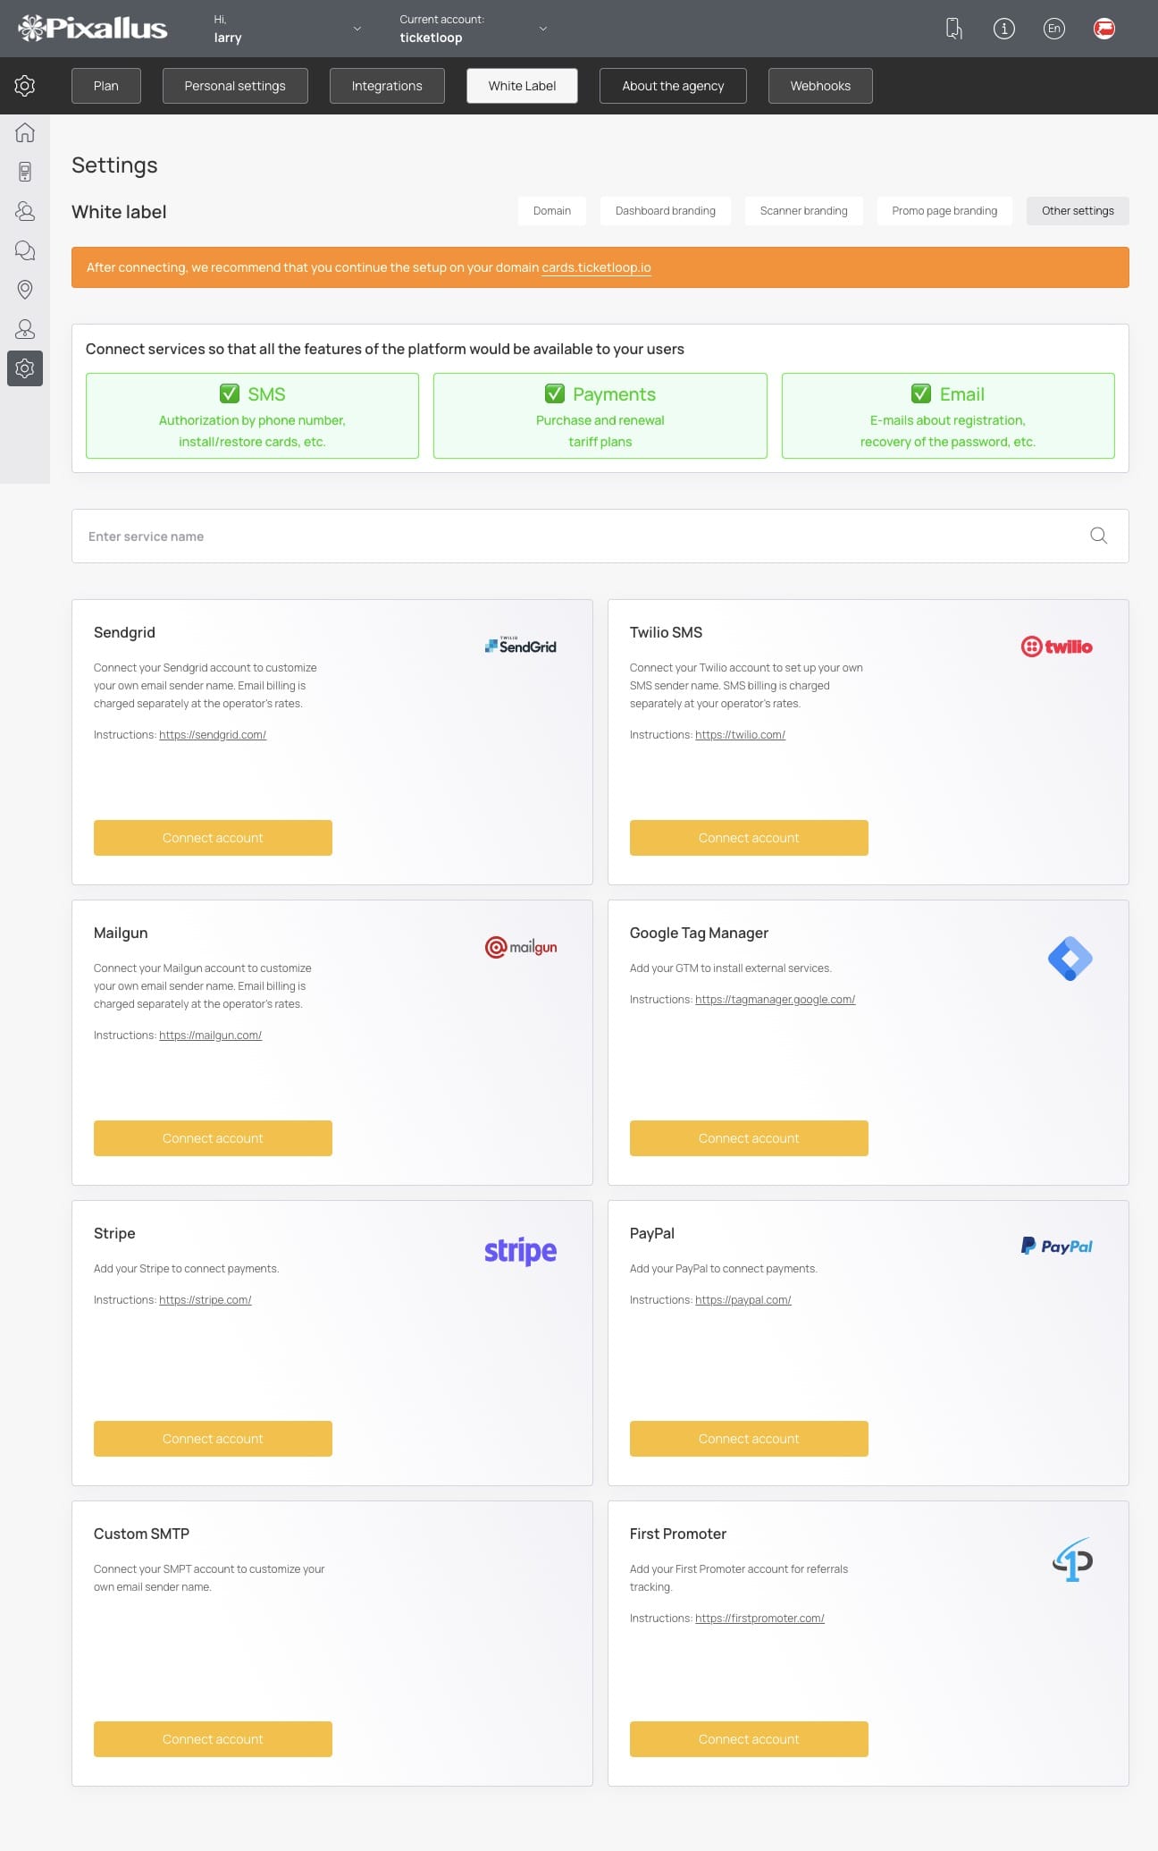
Task: Connect account for Stripe
Action: (x=213, y=1439)
